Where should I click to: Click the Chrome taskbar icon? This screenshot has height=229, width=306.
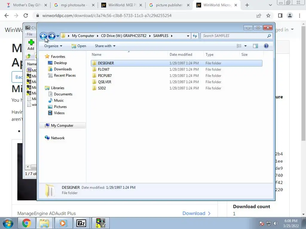pos(27,223)
